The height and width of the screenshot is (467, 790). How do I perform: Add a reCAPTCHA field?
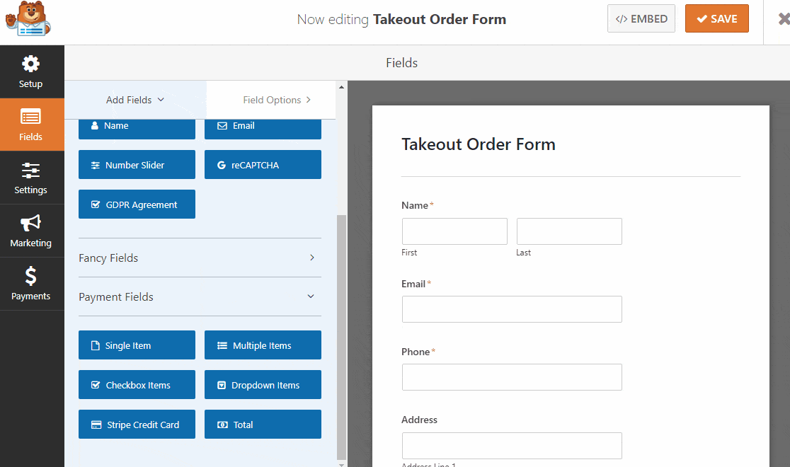click(x=263, y=164)
